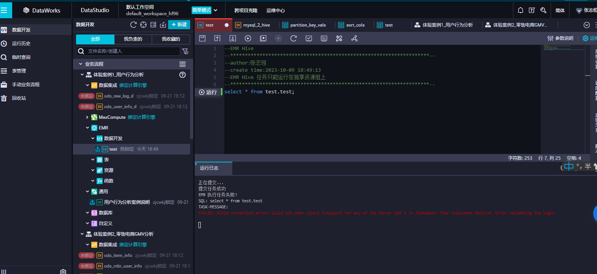Collapse the EMR folder

tap(87, 128)
